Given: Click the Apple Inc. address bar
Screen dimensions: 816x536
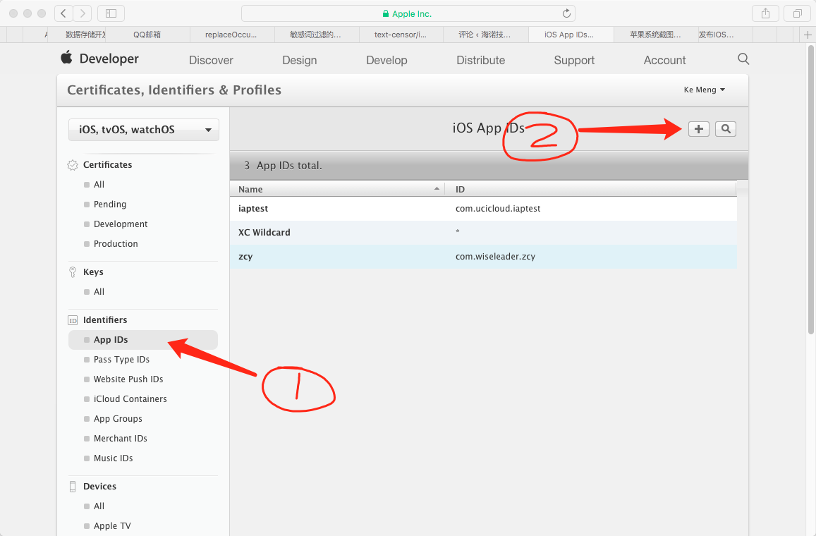Looking at the screenshot, I should (408, 13).
